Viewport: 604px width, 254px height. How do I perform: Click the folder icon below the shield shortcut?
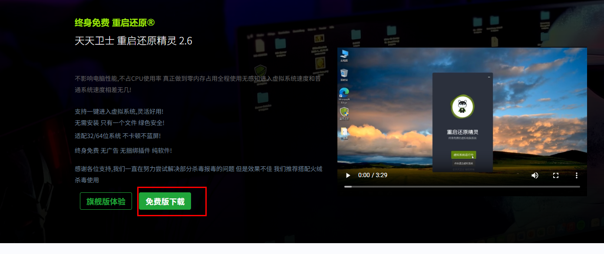coord(344,133)
